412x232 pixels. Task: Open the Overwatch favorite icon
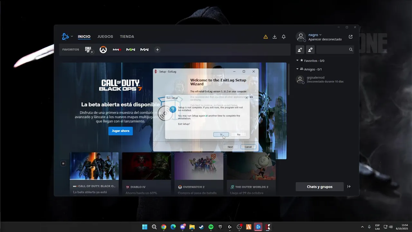click(103, 50)
